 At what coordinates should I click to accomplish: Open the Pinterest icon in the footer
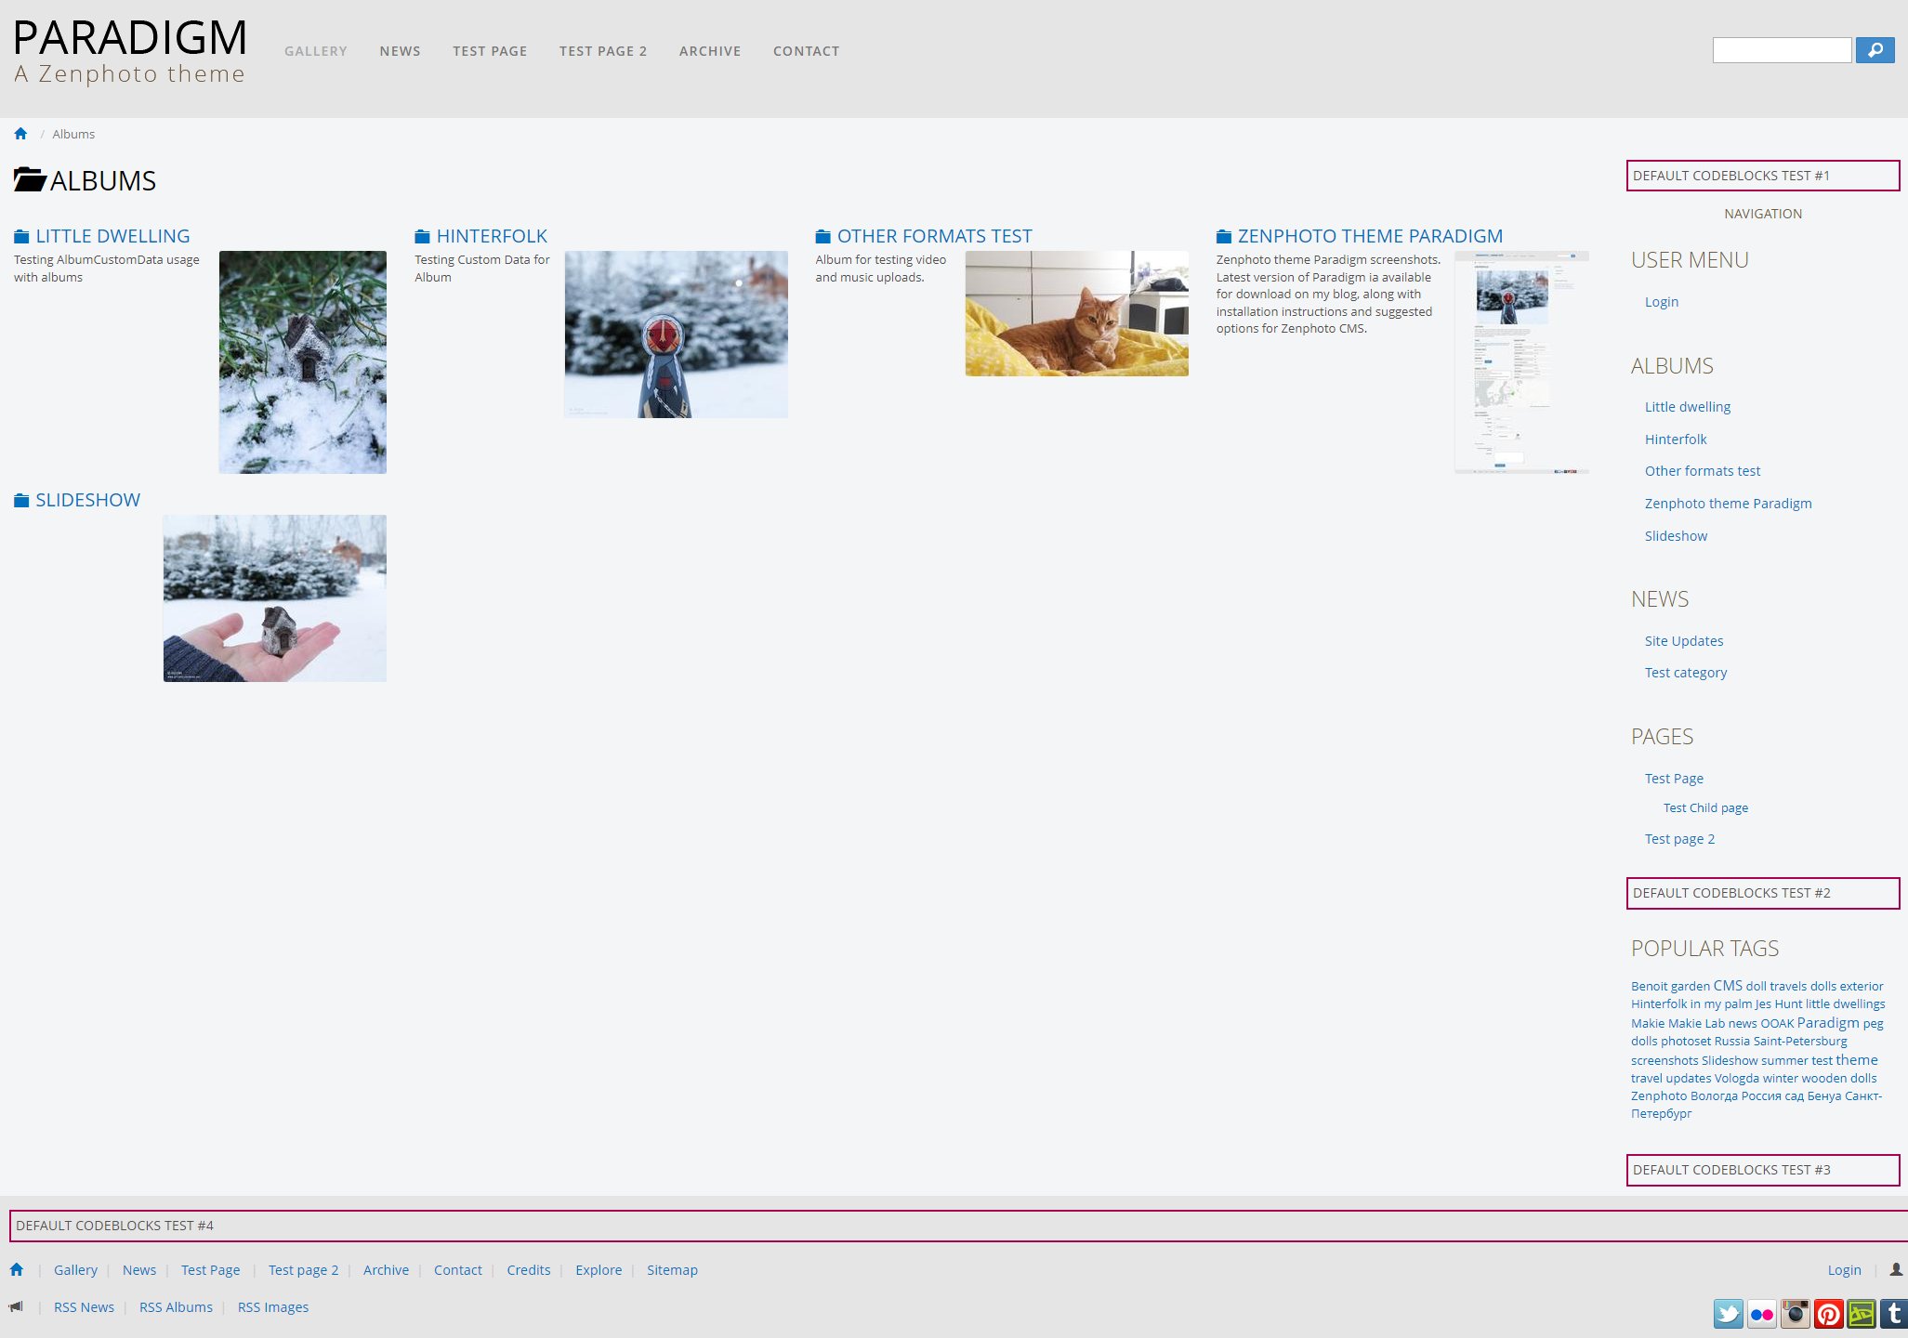pyautogui.click(x=1828, y=1314)
